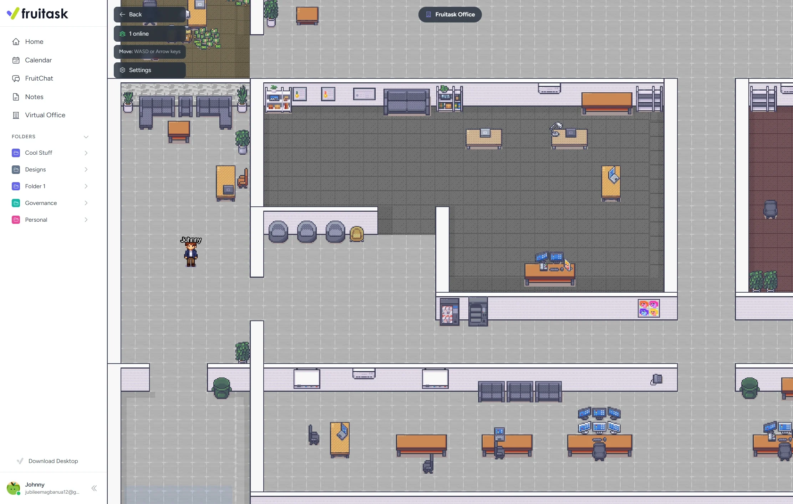Open the virtual office Settings
The height and width of the screenshot is (504, 793).
(x=150, y=70)
